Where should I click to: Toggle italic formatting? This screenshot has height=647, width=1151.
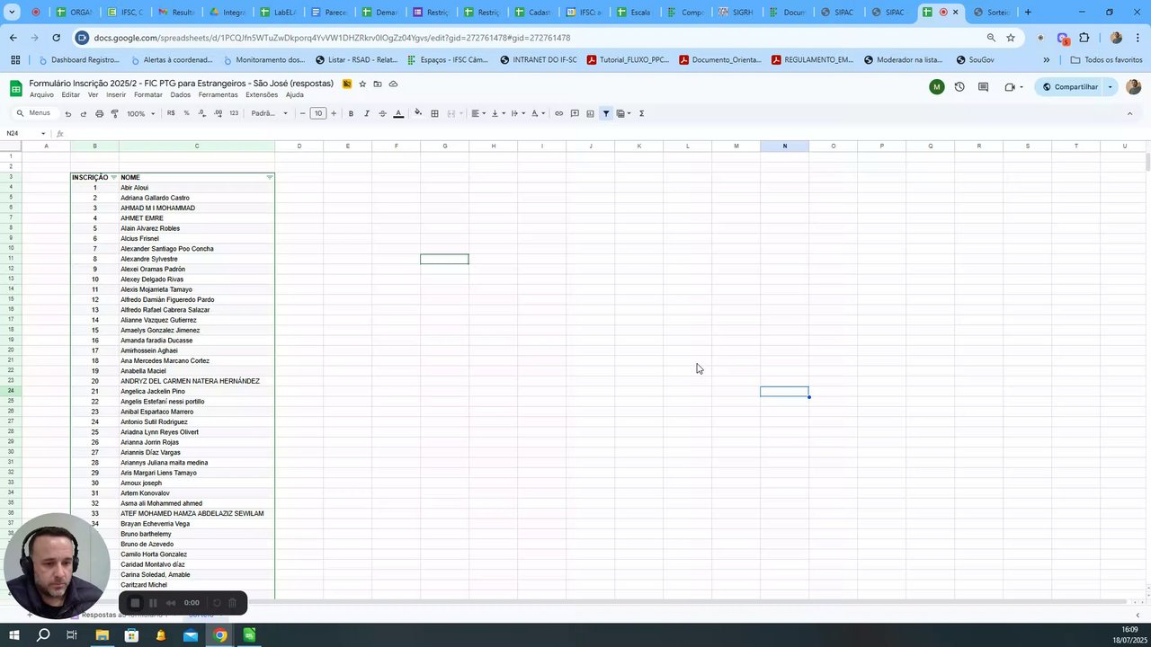pos(366,113)
